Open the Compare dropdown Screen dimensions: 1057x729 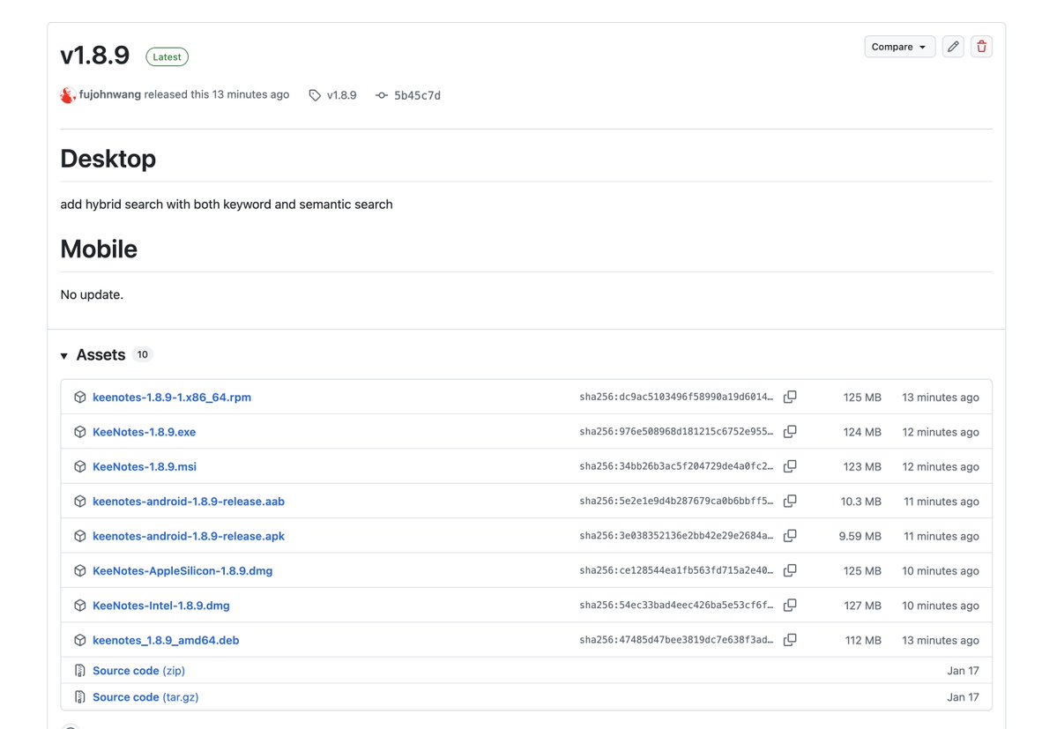pos(899,47)
